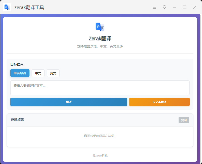202x164 pixels.
Task: Click the zerak app icon in title bar
Action: point(7,7)
